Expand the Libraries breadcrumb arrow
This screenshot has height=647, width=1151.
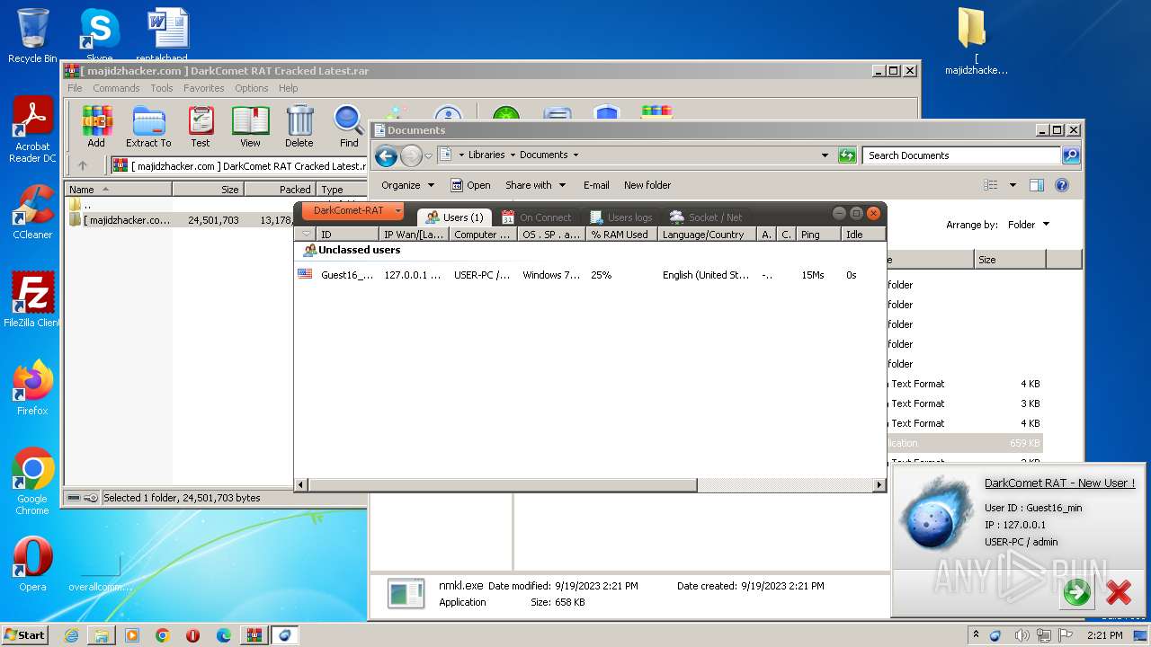[x=513, y=155]
